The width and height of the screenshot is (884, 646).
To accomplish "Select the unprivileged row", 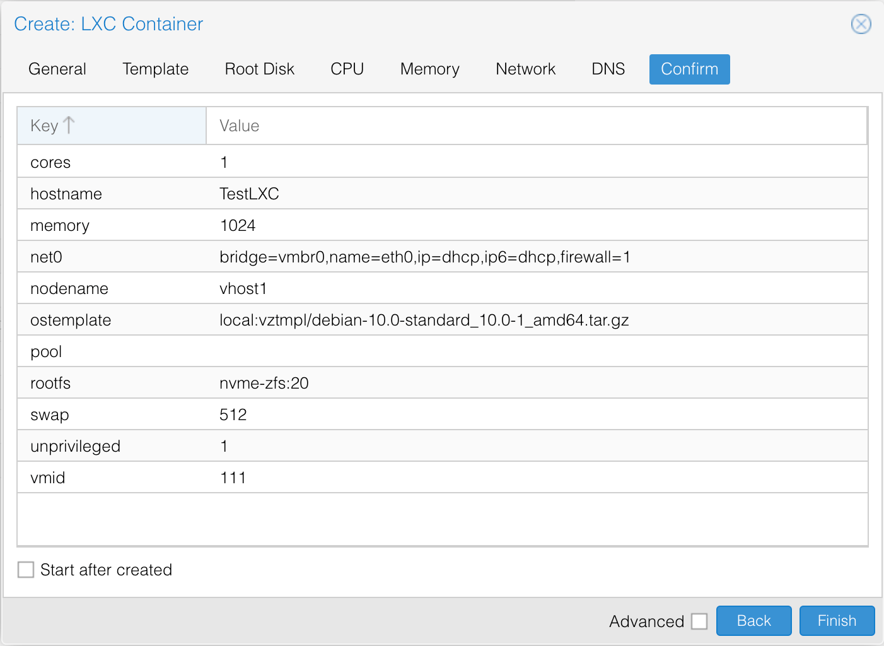I will click(x=443, y=446).
